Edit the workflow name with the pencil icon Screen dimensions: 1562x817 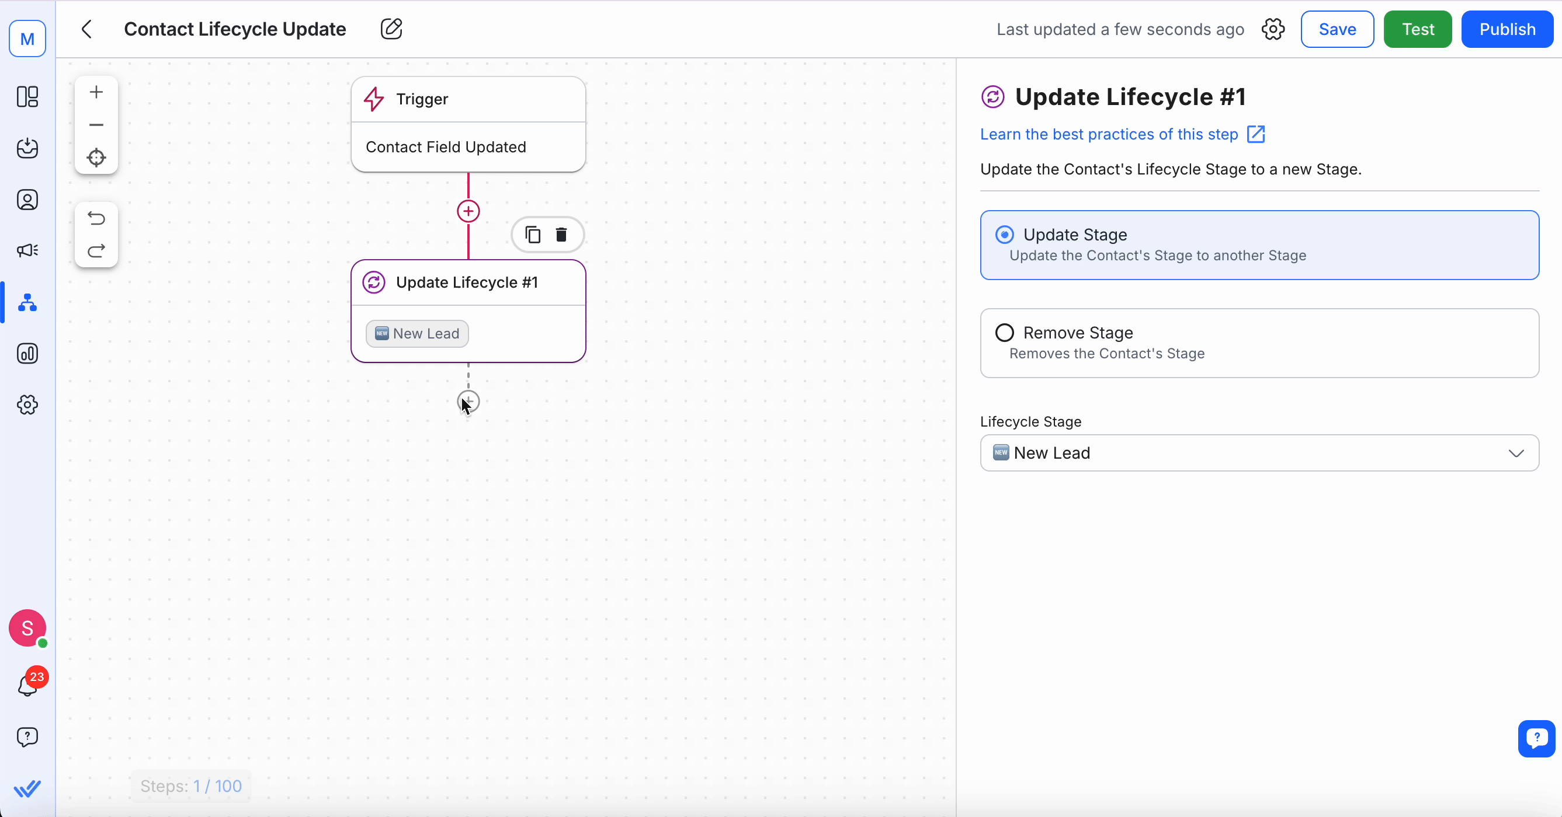tap(391, 29)
